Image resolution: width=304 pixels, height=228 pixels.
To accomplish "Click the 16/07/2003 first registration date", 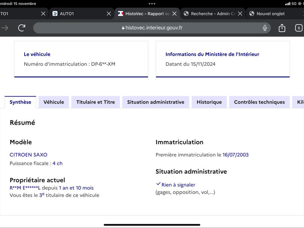I will (x=235, y=155).
